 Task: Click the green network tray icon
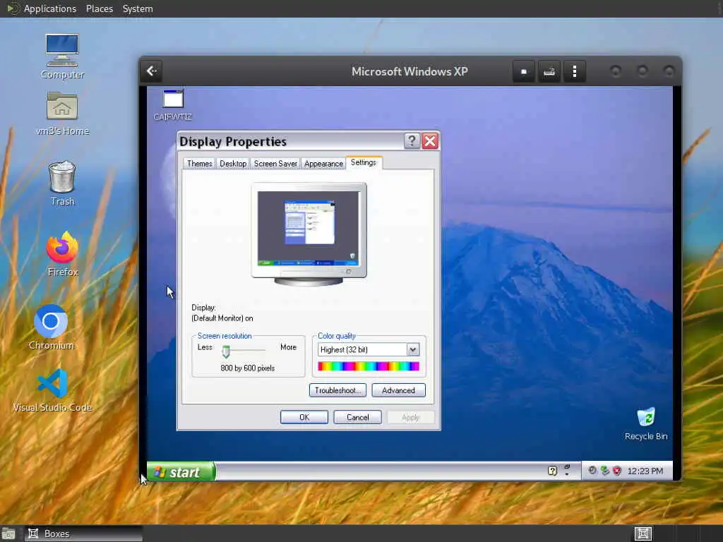604,471
